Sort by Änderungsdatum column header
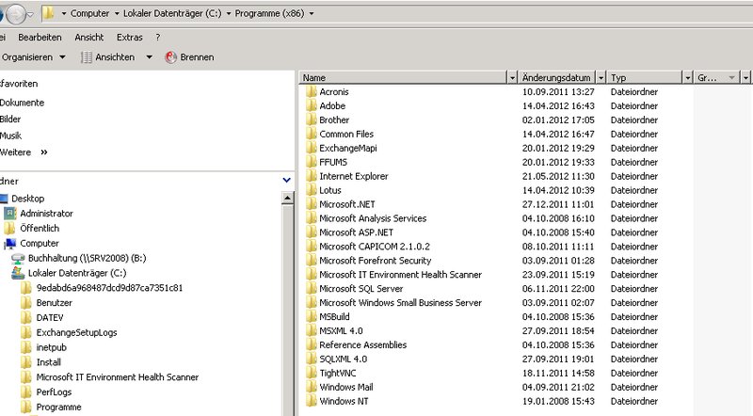Image resolution: width=753 pixels, height=416 pixels. click(x=557, y=77)
